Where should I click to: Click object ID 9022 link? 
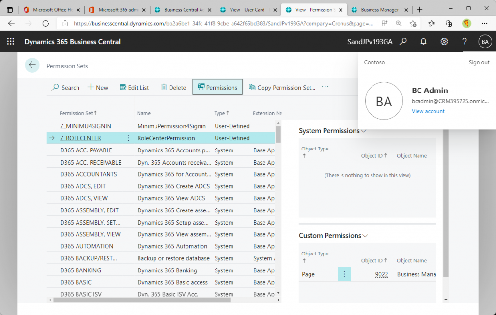click(x=382, y=274)
